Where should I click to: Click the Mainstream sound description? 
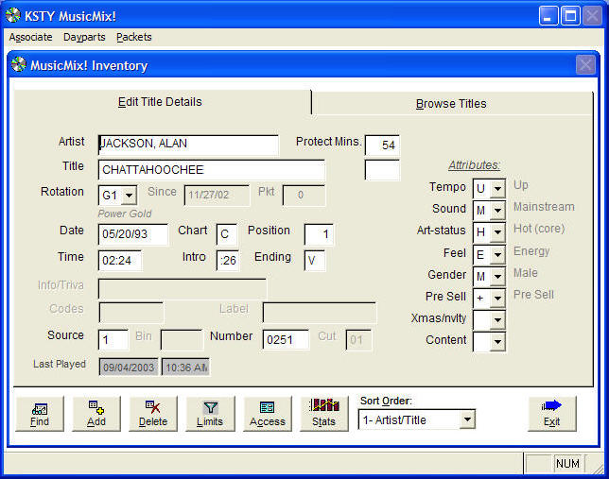tap(544, 207)
